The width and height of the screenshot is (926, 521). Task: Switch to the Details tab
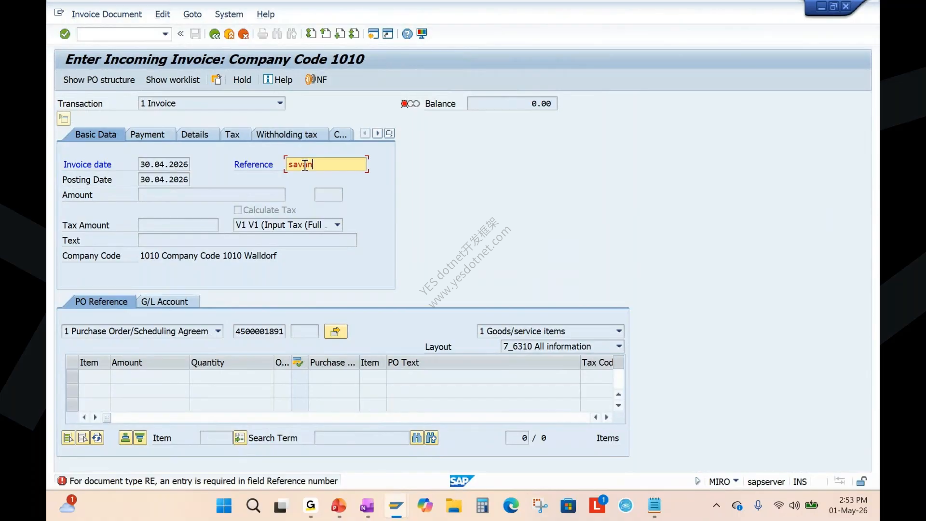(x=195, y=135)
